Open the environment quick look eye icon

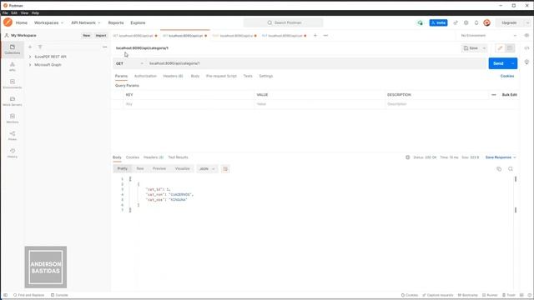[526, 35]
